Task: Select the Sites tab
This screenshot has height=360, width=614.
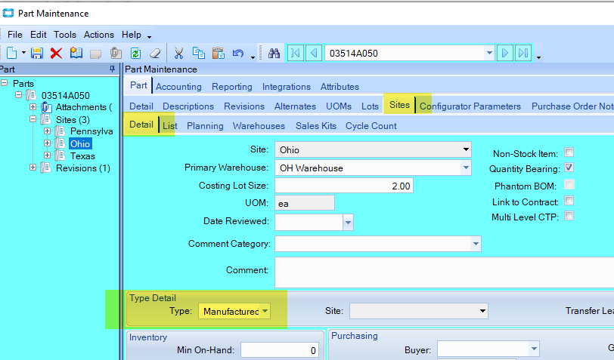Action: click(399, 104)
